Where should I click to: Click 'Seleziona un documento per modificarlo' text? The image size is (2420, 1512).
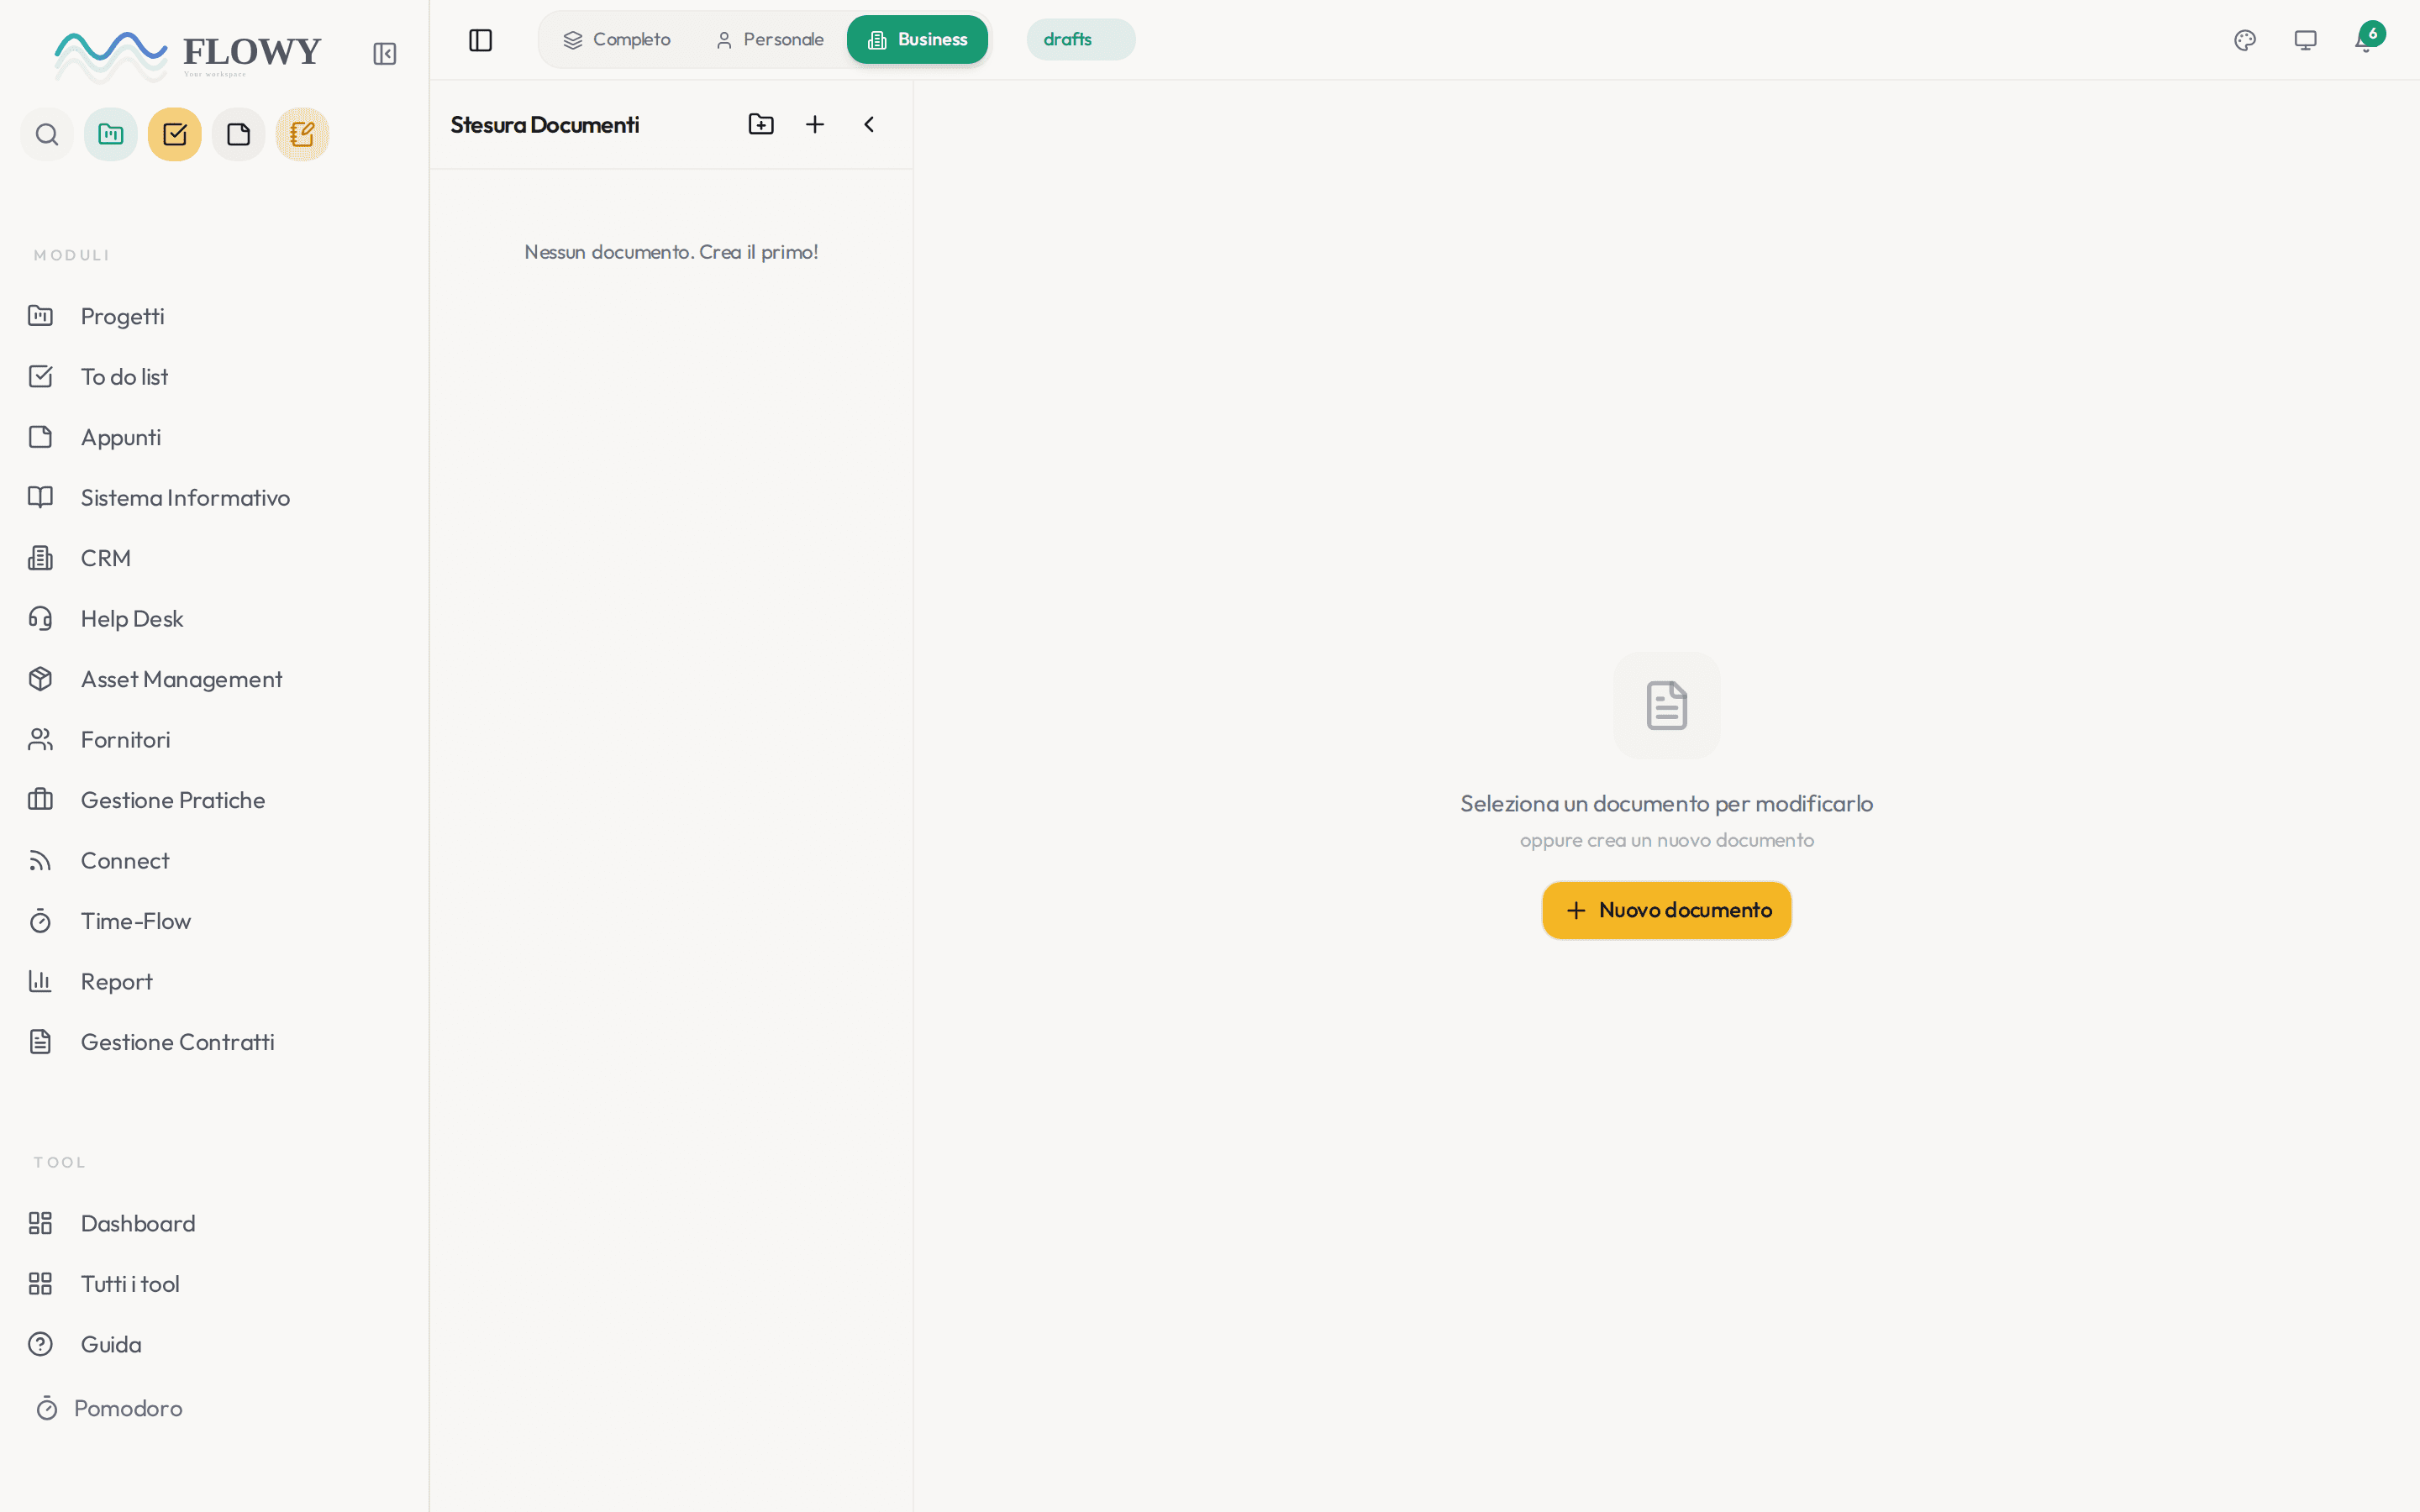pos(1666,804)
